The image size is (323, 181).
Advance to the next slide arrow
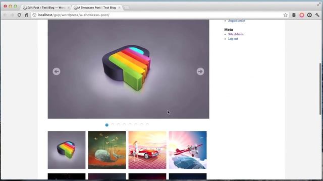coord(200,71)
